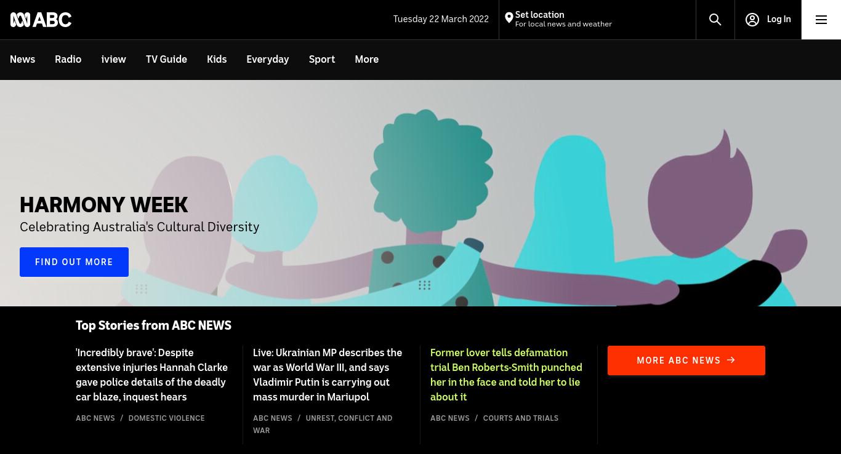Click Top Stories from ABC NEWS heading
841x454 pixels.
click(153, 325)
